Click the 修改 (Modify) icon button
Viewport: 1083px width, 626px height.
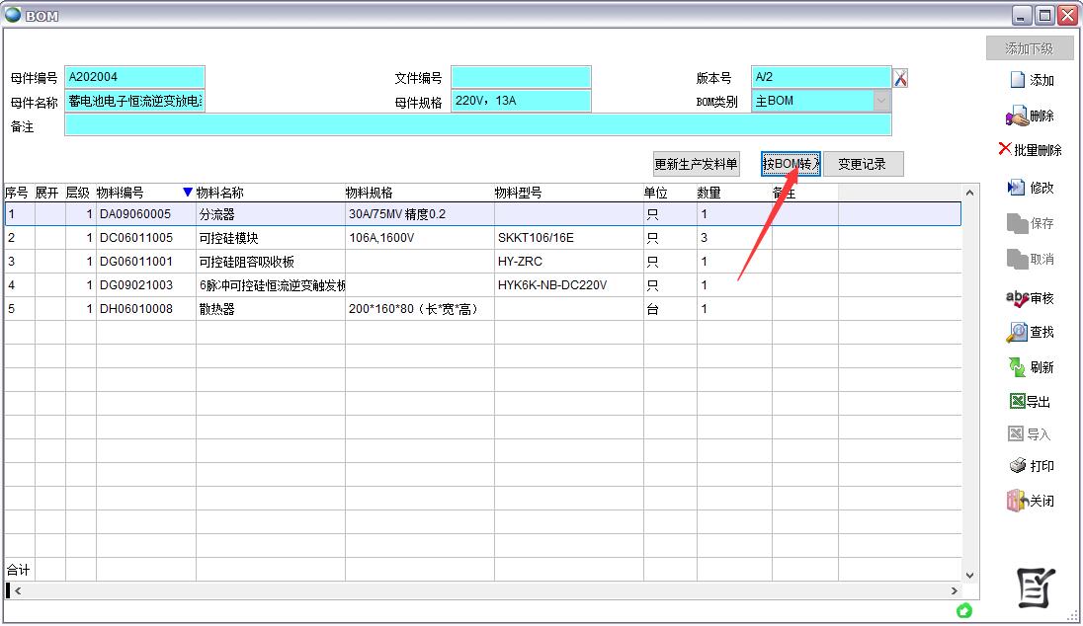[1031, 188]
